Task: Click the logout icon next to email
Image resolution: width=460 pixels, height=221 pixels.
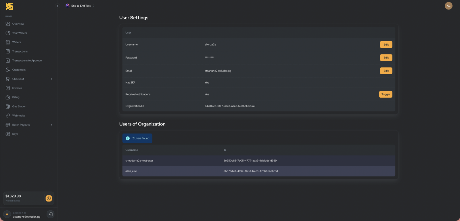Action: (x=50, y=214)
